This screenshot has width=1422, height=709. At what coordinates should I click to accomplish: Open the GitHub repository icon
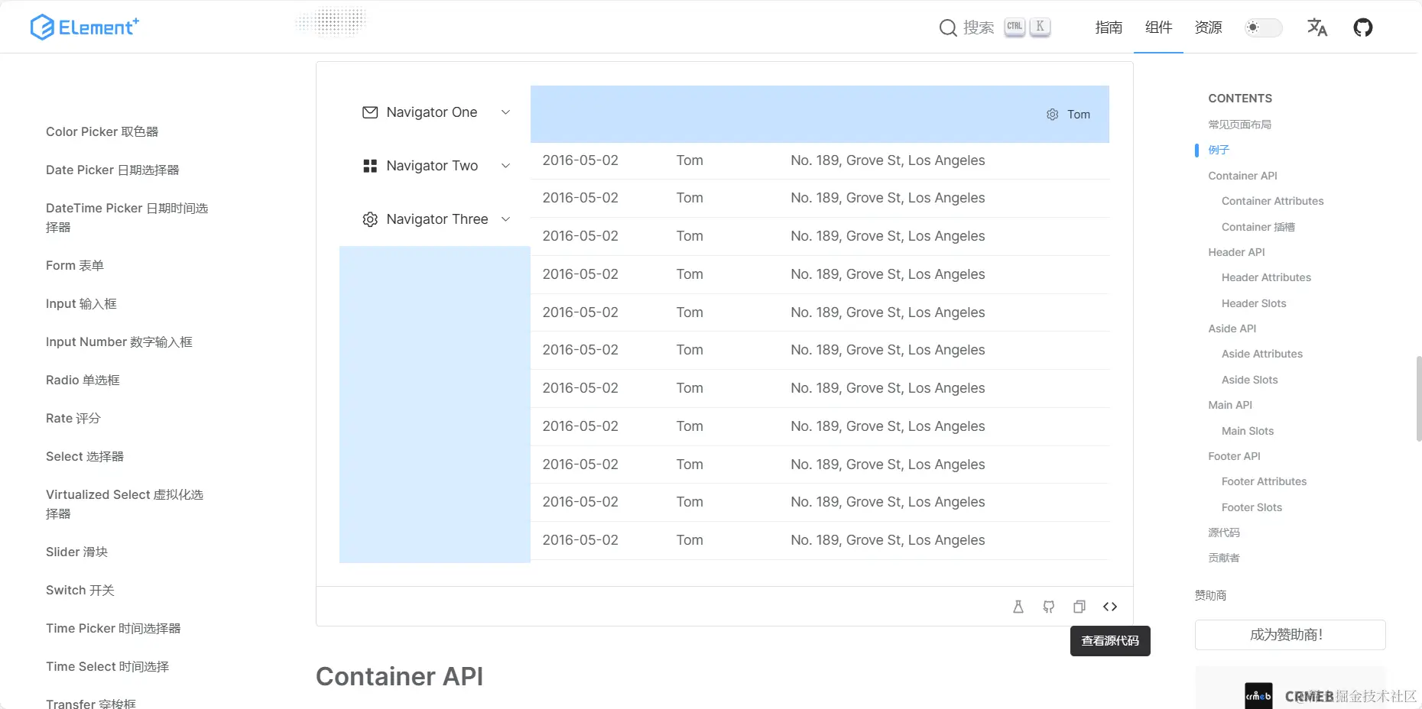1363,28
